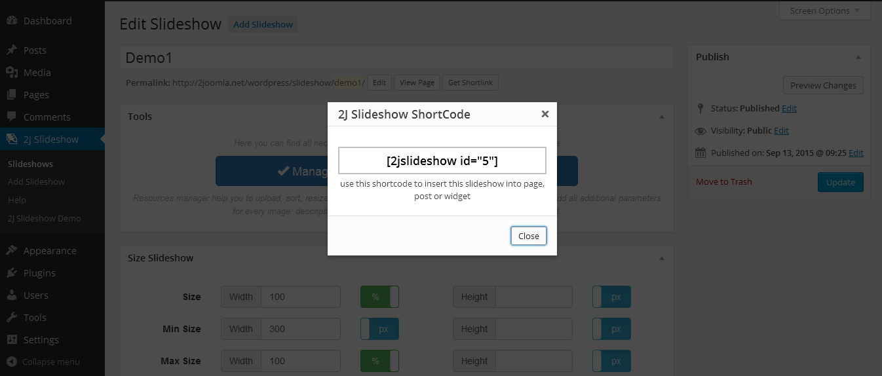Select Slideshows submenu item
This screenshot has width=882, height=376.
point(31,164)
